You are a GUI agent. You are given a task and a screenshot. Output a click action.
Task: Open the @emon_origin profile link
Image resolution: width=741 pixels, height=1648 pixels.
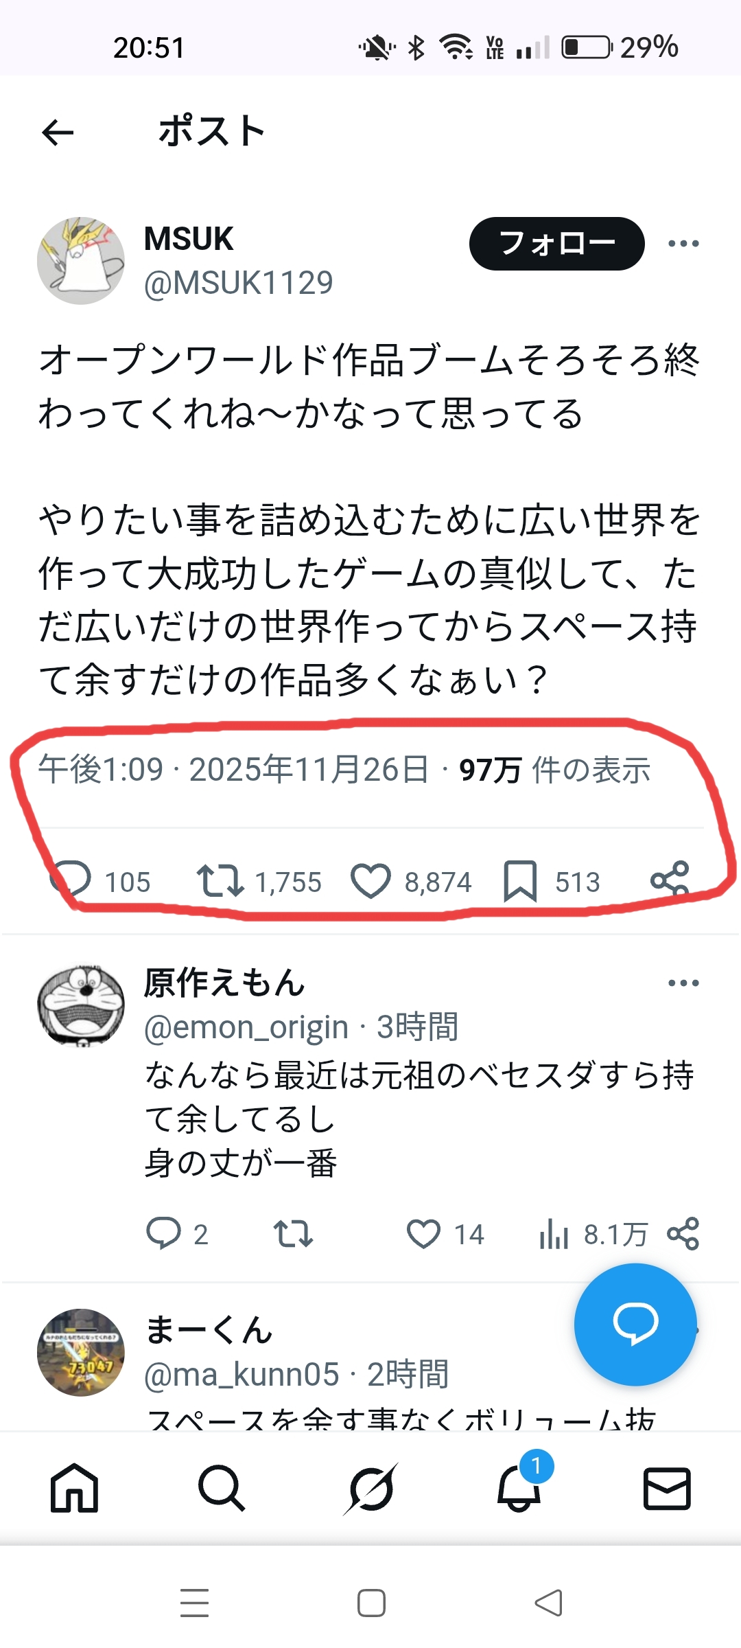(x=246, y=1027)
